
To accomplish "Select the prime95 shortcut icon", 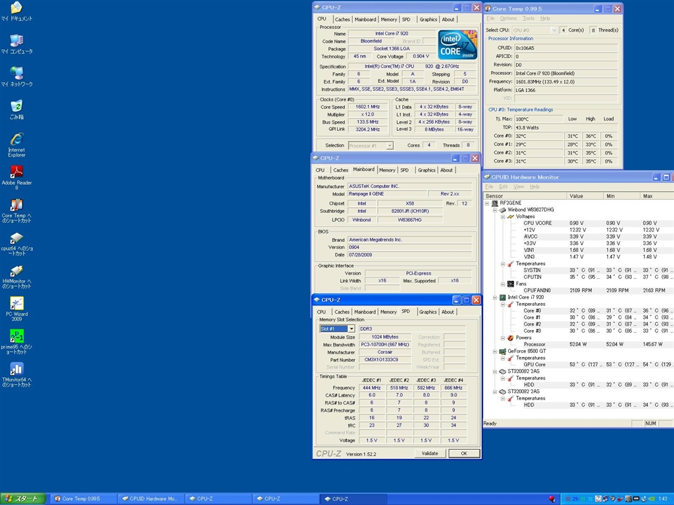I will pos(16,336).
